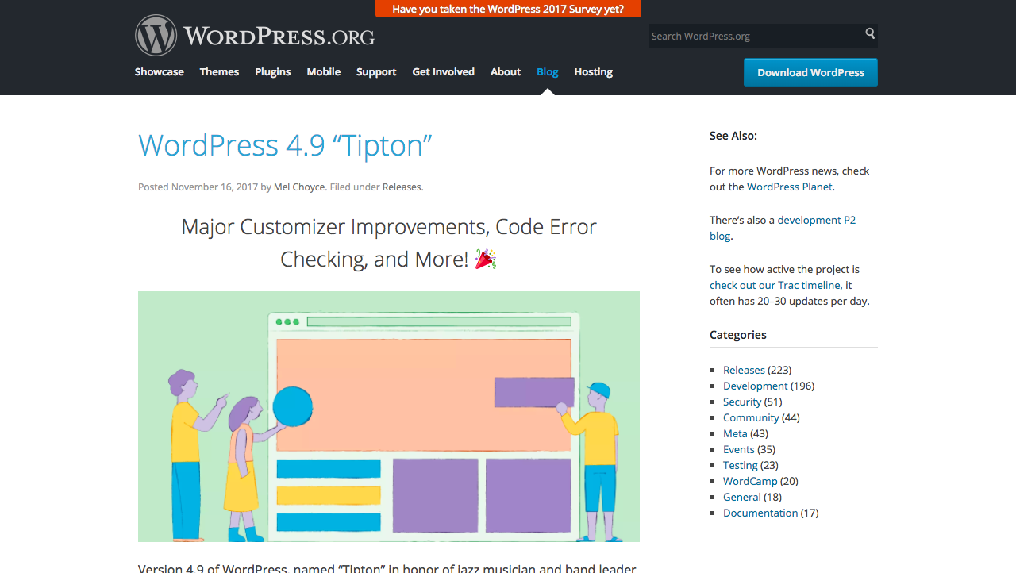1016x573 pixels.
Task: Click the Tipton illustration image
Action: (x=389, y=417)
